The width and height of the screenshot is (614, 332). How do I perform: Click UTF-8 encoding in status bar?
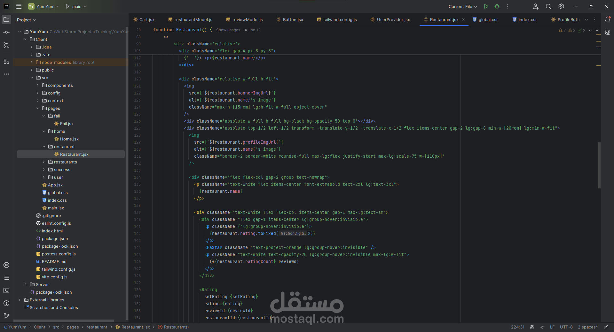[566, 327]
